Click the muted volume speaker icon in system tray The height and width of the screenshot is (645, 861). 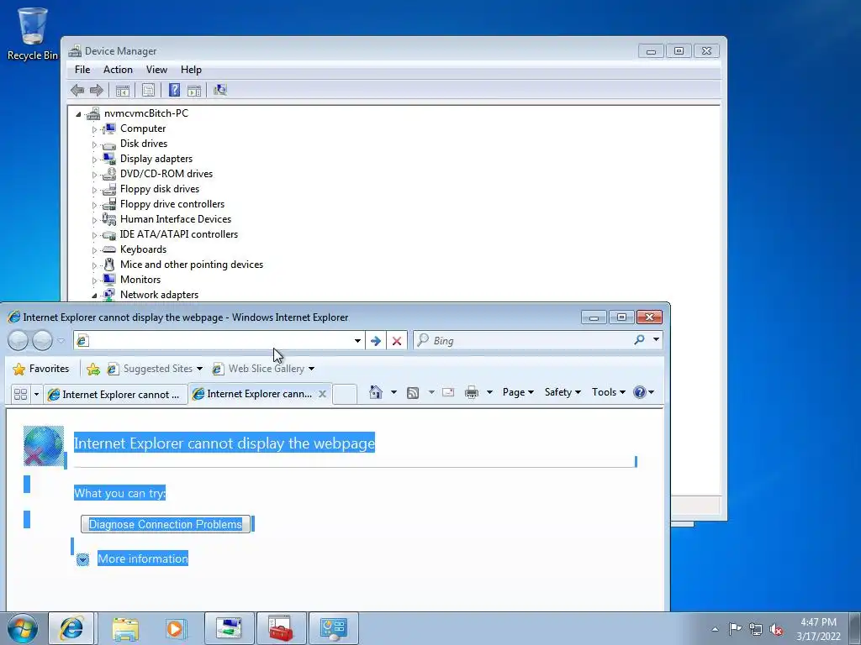coord(776,630)
